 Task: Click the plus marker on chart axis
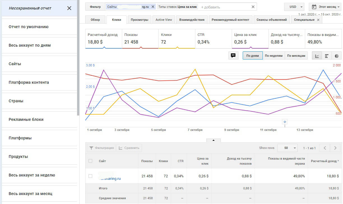[285, 122]
